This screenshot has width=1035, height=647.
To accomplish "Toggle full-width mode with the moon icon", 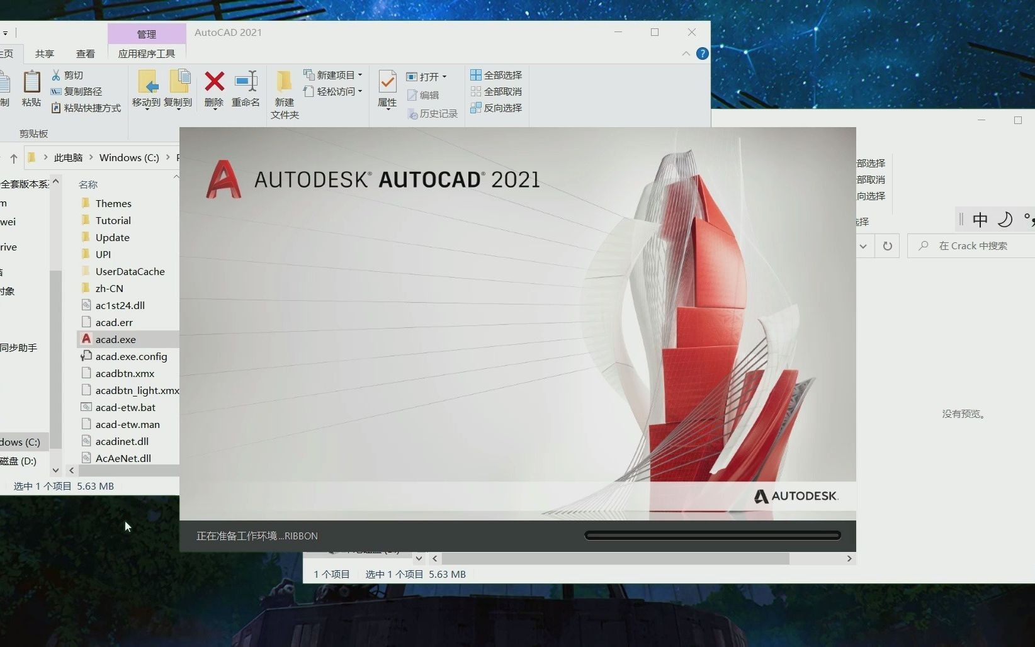I will pos(1006,220).
